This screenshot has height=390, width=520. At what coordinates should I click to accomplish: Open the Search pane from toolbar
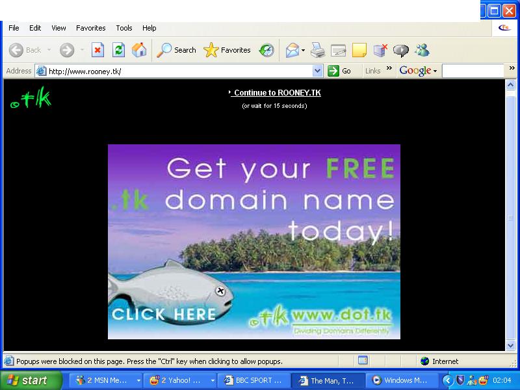click(x=177, y=50)
